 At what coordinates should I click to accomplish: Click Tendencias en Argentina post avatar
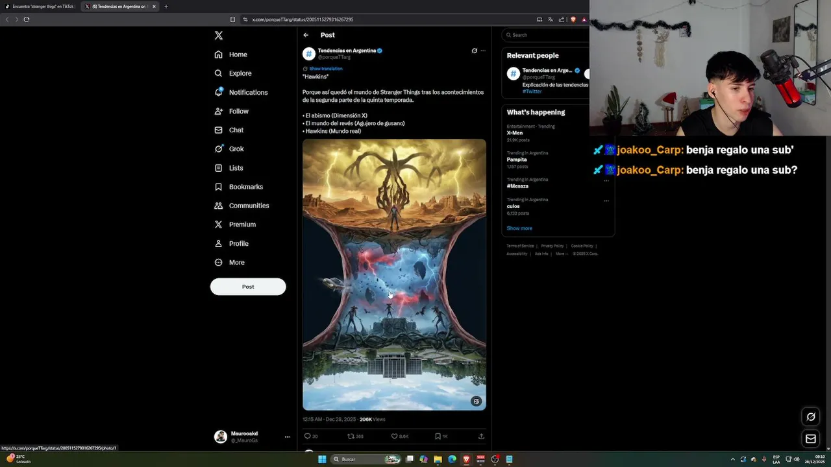pos(309,54)
